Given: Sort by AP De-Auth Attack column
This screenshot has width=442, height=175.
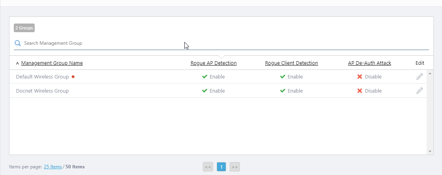Looking at the screenshot, I should [370, 63].
